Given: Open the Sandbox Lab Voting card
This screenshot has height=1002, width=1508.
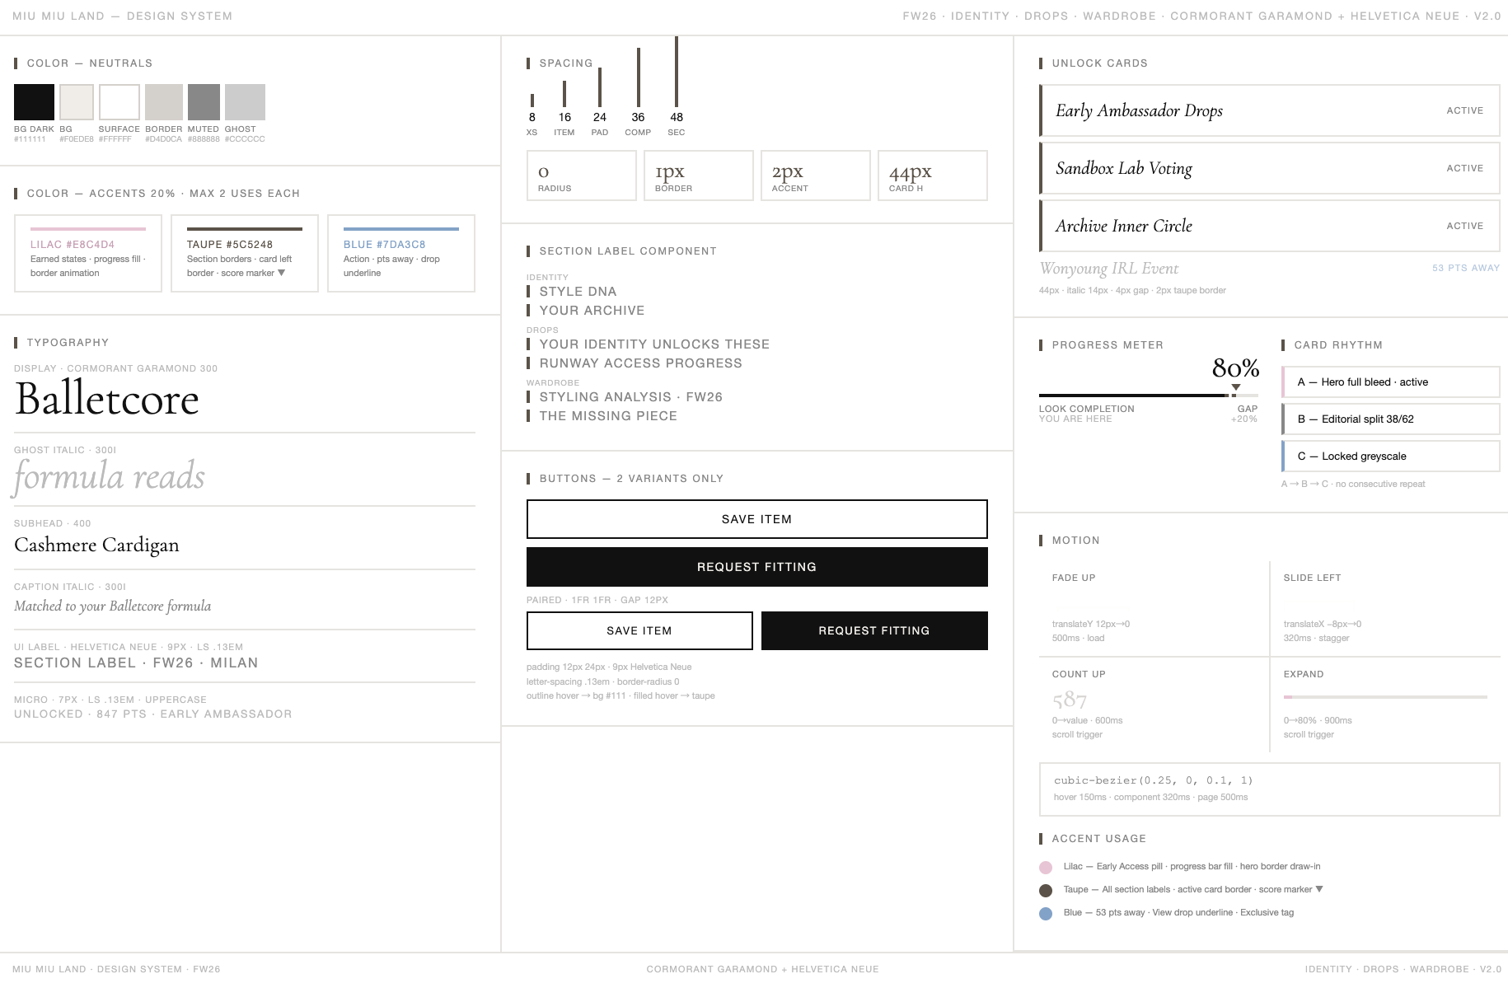Looking at the screenshot, I should click(1269, 168).
